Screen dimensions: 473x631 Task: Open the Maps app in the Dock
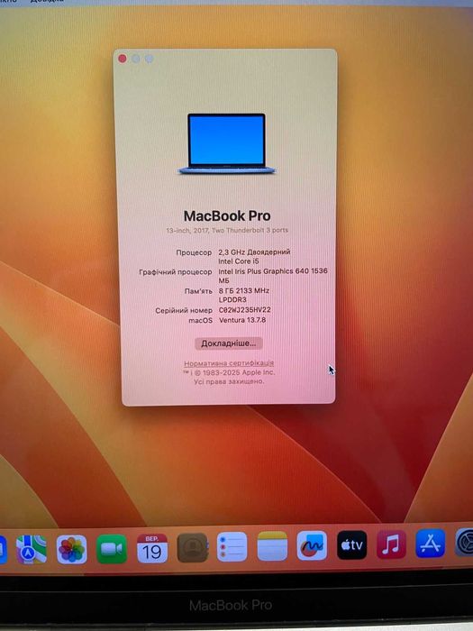[32, 549]
